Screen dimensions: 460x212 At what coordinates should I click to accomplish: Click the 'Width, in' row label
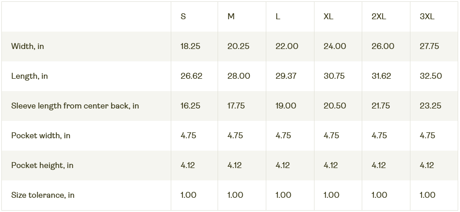coord(28,46)
